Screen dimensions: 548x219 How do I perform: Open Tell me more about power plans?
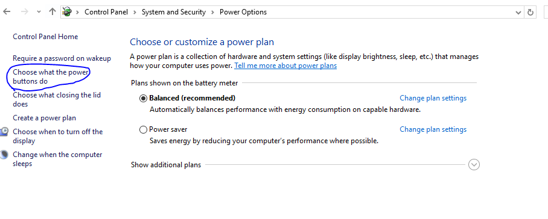click(285, 66)
